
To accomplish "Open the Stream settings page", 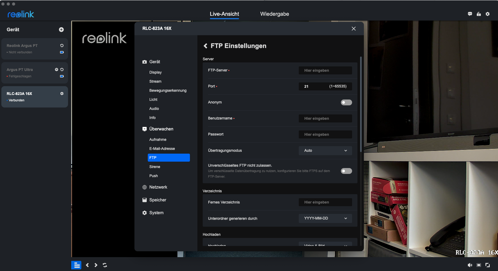I will tap(155, 81).
